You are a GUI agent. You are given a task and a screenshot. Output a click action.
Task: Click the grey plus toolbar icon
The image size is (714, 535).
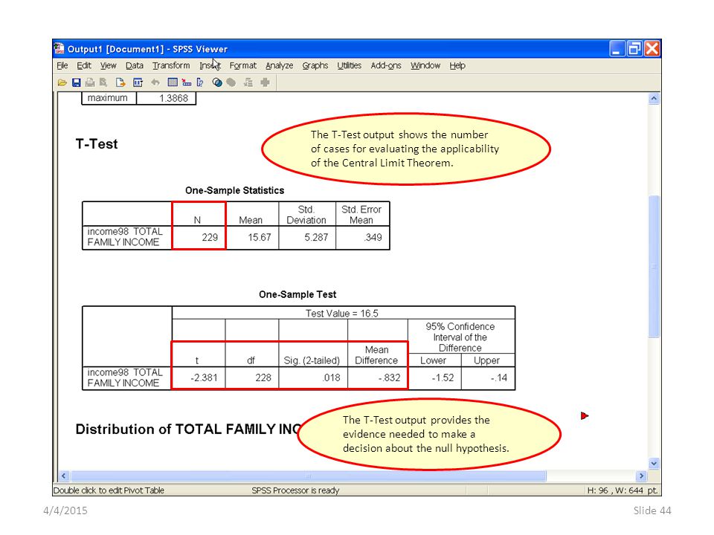tap(265, 82)
